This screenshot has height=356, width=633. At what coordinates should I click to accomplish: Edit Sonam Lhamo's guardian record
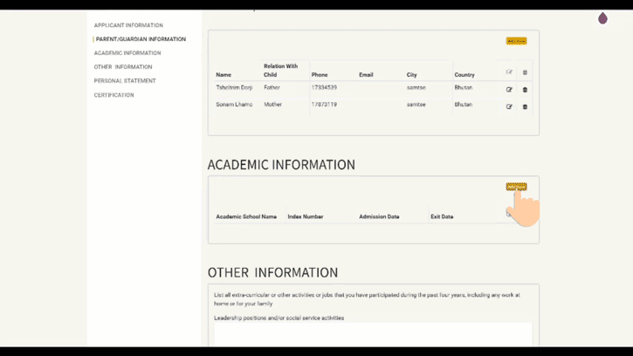click(x=509, y=106)
